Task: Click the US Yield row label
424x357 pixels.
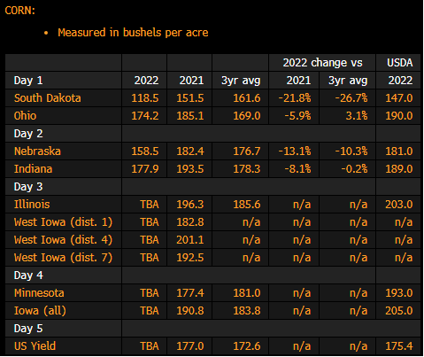Action: coord(35,346)
